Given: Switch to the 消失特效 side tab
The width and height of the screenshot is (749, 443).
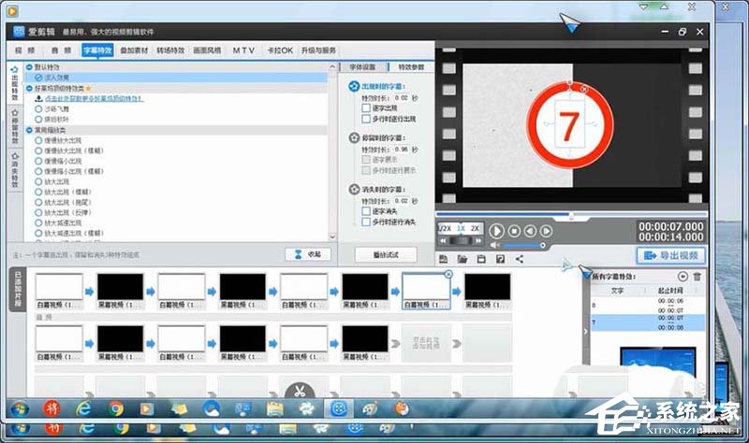Looking at the screenshot, I should [15, 170].
